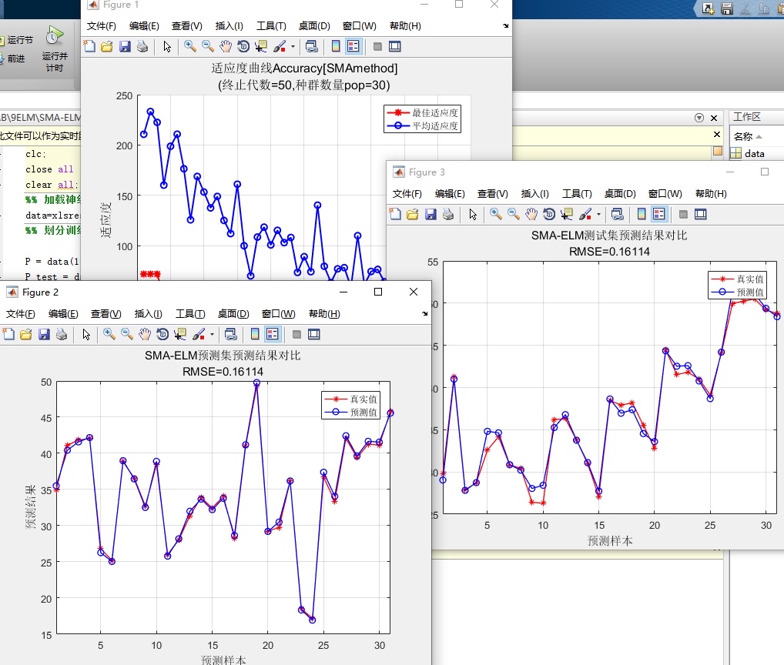Activate Data Cursor tool in Figure 1
The height and width of the screenshot is (665, 784).
[x=261, y=46]
